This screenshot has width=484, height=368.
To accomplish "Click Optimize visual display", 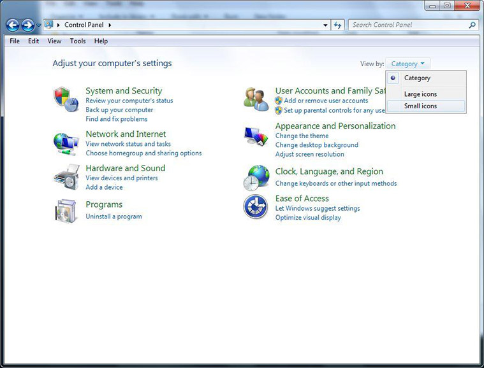I will click(308, 218).
